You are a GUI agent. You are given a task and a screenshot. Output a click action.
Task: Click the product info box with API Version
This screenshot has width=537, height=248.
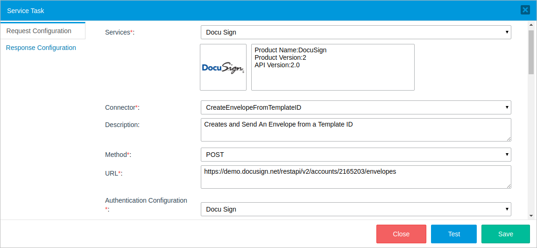pos(332,67)
